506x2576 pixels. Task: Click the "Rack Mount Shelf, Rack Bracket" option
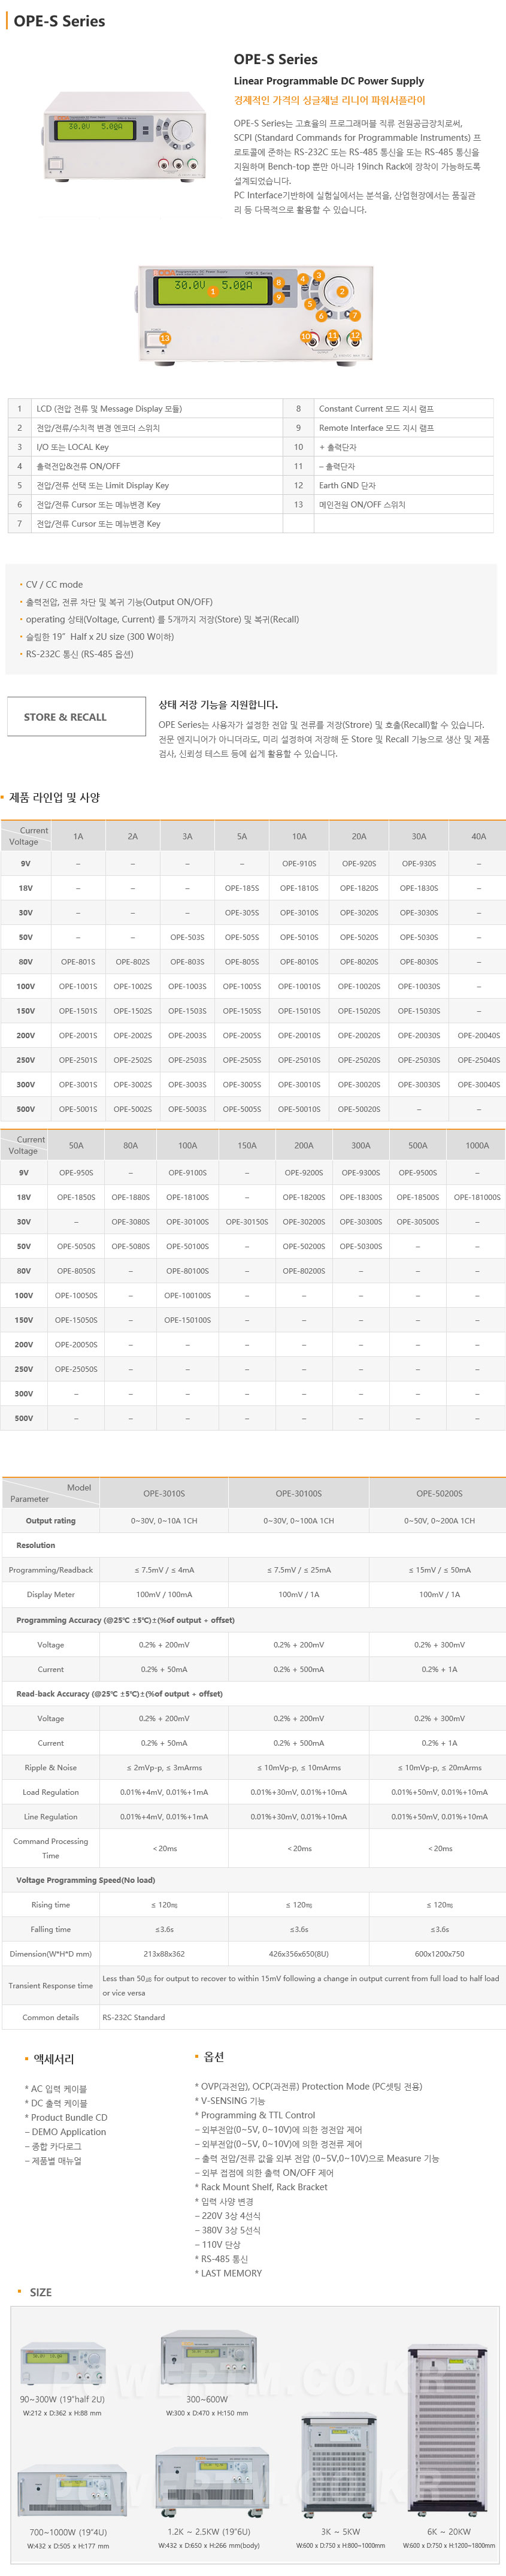(262, 2186)
